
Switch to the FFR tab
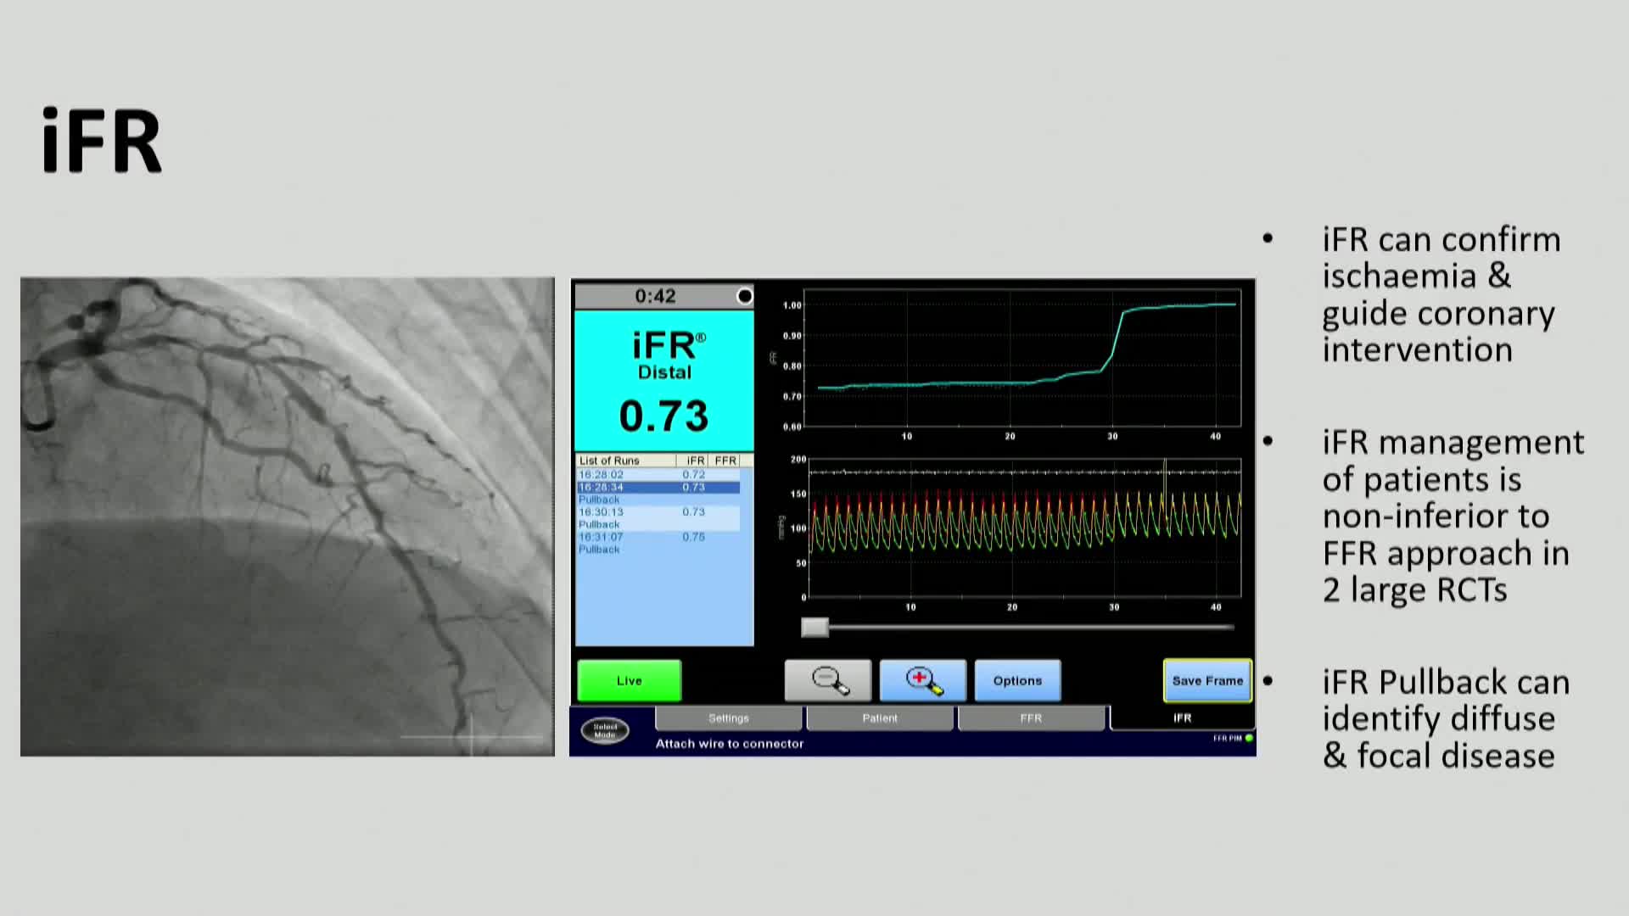point(1030,718)
